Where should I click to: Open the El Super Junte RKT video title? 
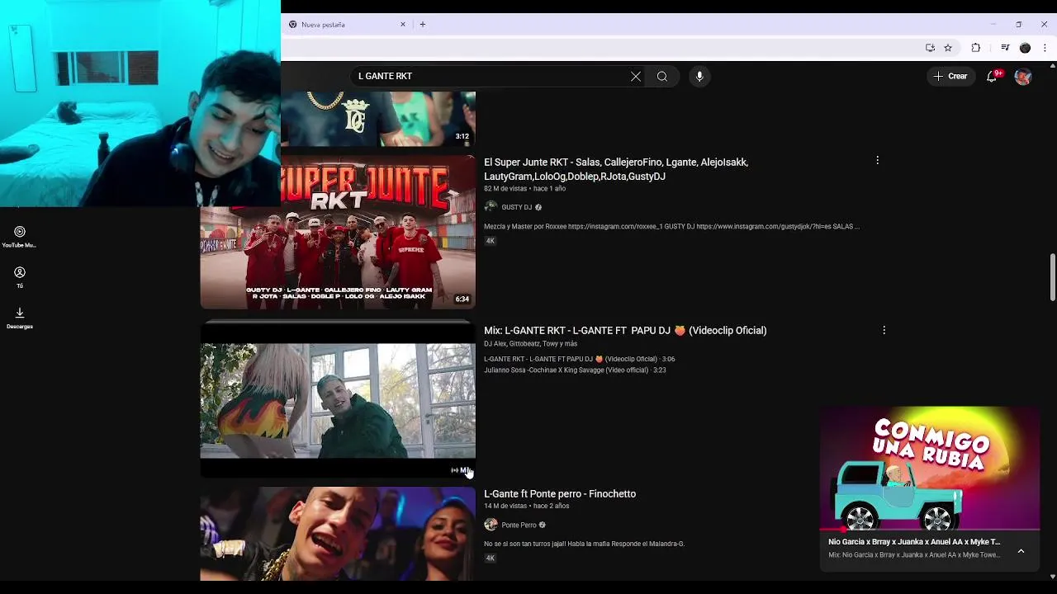tap(616, 169)
